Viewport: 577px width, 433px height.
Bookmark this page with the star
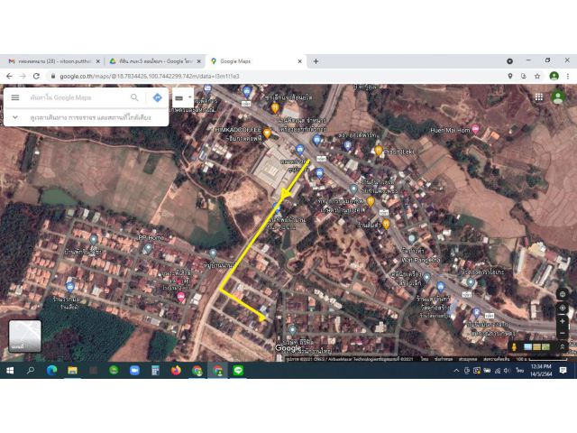click(537, 76)
